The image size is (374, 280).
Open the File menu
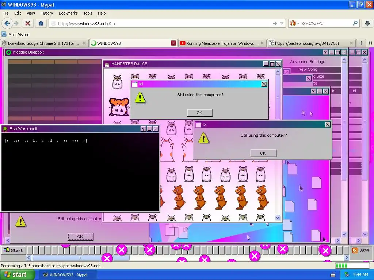(x=5, y=13)
